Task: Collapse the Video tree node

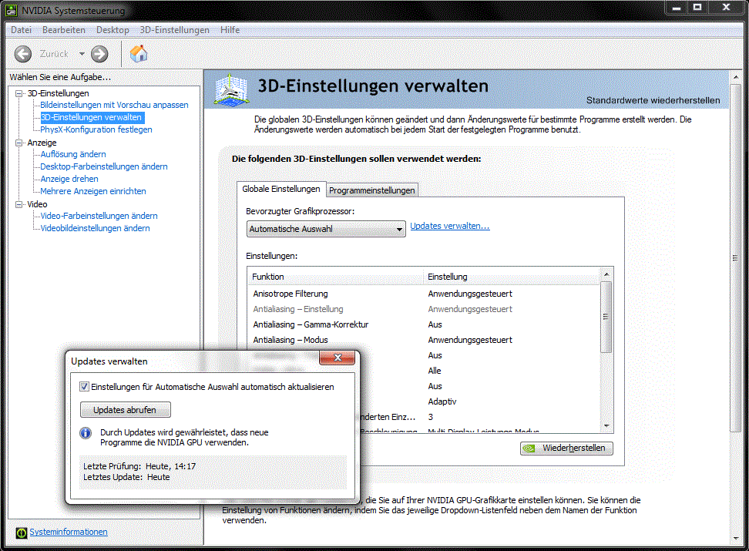Action: [19, 204]
